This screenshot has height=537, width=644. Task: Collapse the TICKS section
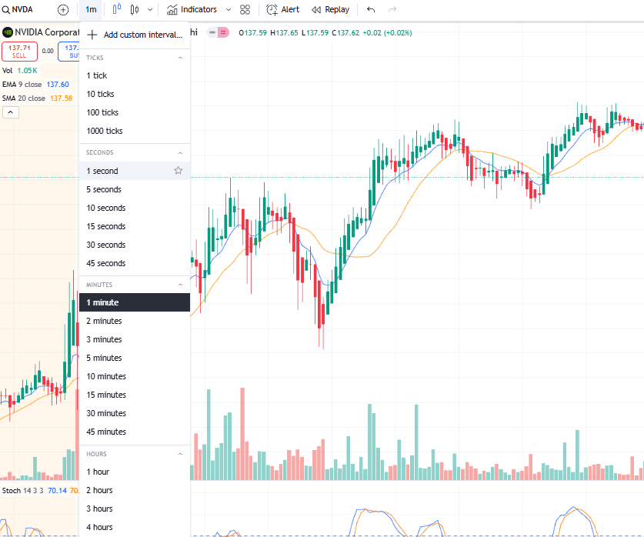[181, 58]
